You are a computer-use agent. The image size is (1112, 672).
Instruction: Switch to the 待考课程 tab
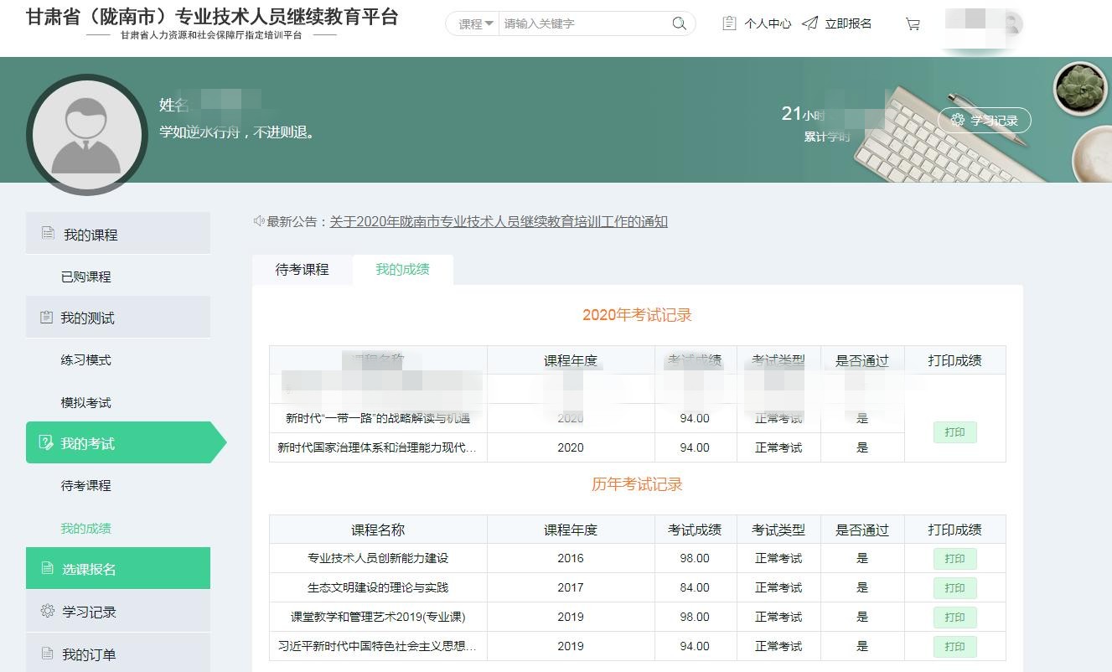click(x=302, y=270)
